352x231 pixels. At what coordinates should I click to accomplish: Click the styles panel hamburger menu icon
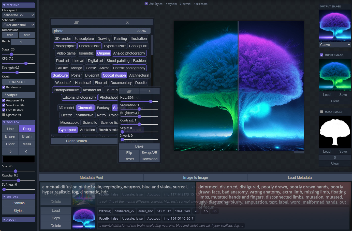tap(76, 22)
